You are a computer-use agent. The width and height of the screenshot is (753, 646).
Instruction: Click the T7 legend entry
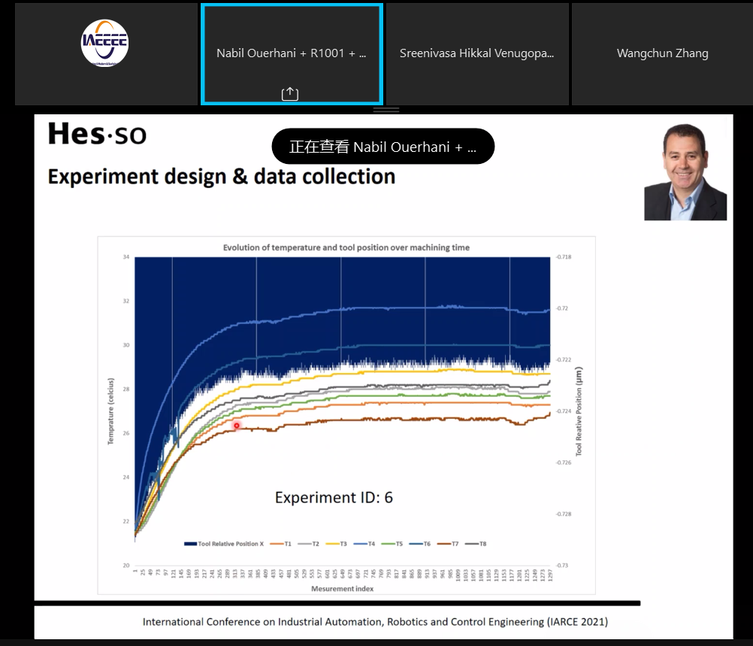(451, 544)
